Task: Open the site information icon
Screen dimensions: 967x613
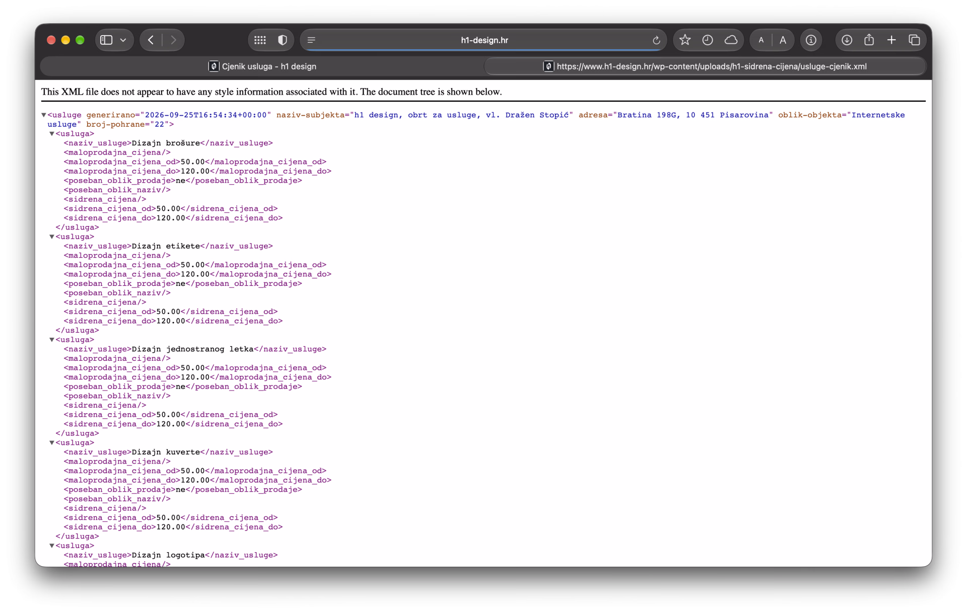Action: coord(811,40)
